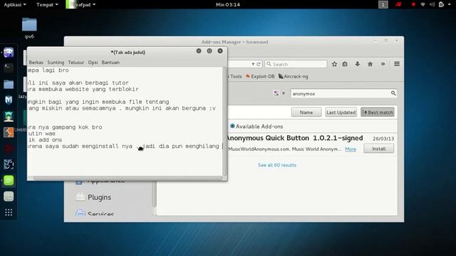This screenshot has height=256, width=456.
Task: Open the Berkas menu in Leafpad
Action: click(36, 63)
